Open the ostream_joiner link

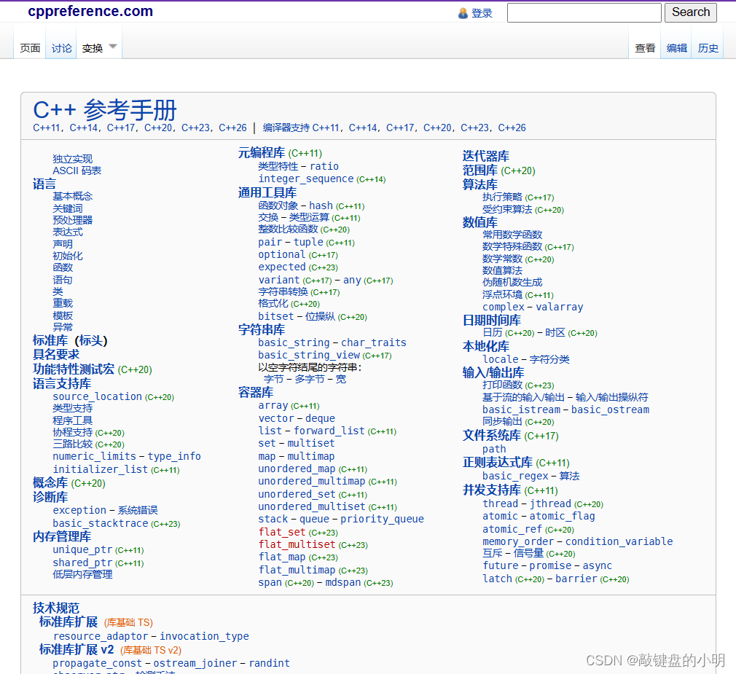tap(195, 663)
